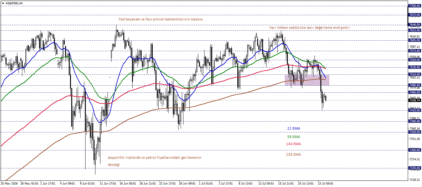The width and height of the screenshot is (422, 187).
Task: Click the 7648.00 price level label
Action: click(x=415, y=25)
